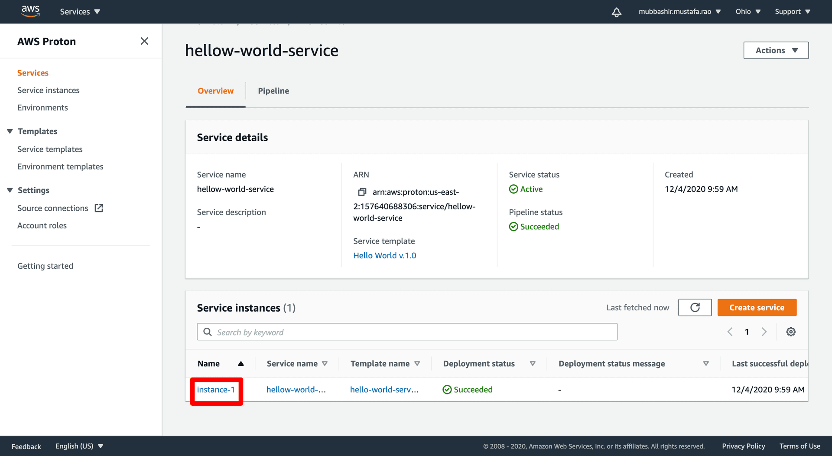
Task: Click the Last fetched now text
Action: (x=637, y=307)
